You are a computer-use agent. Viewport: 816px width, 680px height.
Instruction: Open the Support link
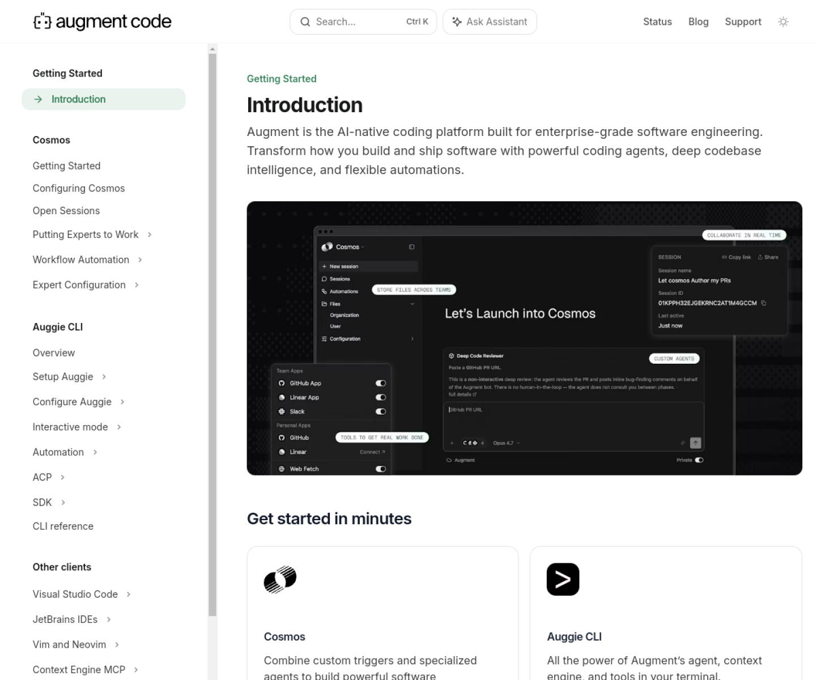[x=743, y=22]
